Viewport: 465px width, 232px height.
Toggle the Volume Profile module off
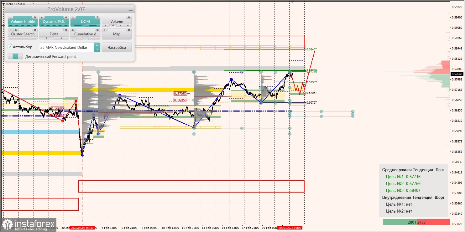(23, 22)
